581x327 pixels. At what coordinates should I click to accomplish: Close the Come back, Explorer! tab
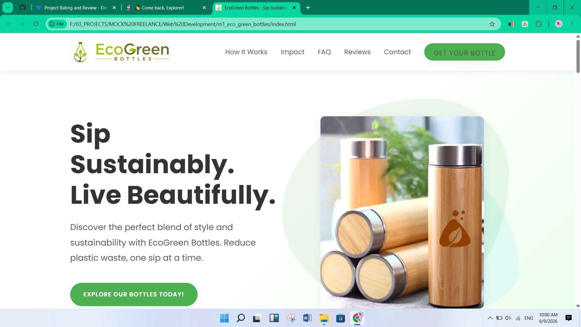click(x=204, y=8)
